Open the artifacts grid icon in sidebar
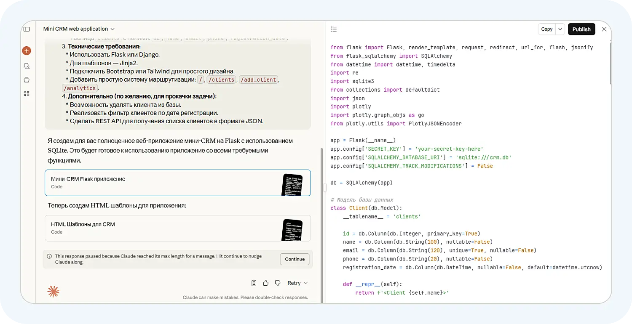 (27, 93)
